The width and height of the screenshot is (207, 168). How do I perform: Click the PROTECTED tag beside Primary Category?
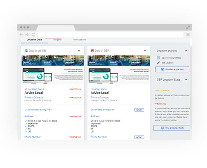coord(75,98)
